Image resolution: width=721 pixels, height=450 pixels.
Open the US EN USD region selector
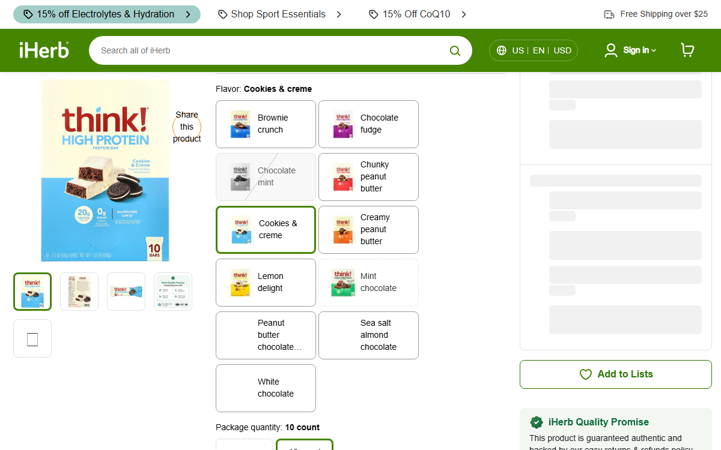pyautogui.click(x=534, y=50)
